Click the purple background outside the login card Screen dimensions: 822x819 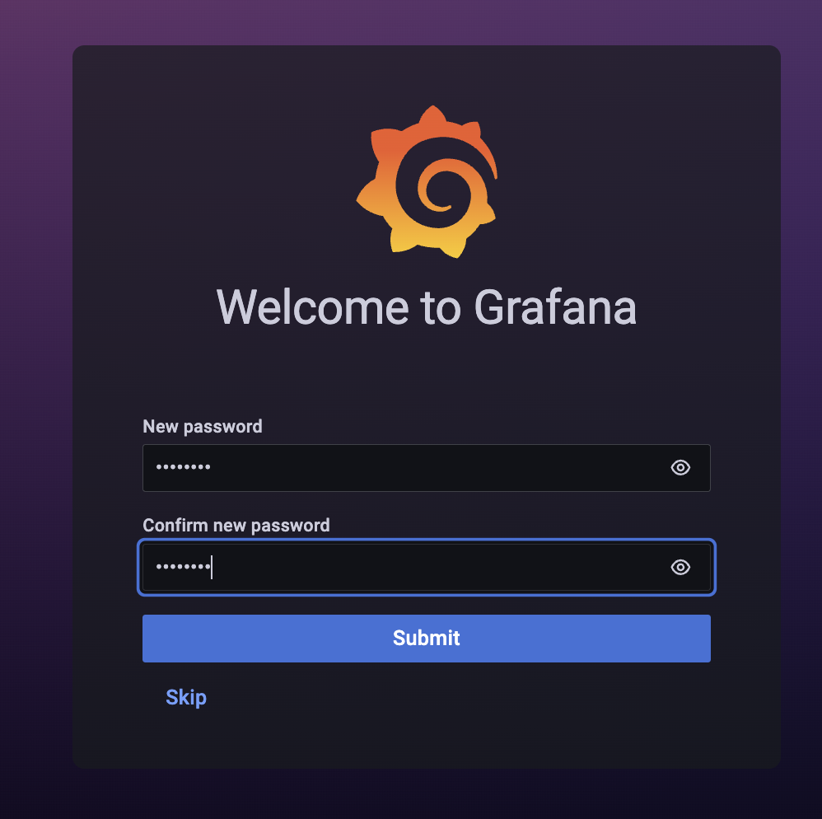35,367
